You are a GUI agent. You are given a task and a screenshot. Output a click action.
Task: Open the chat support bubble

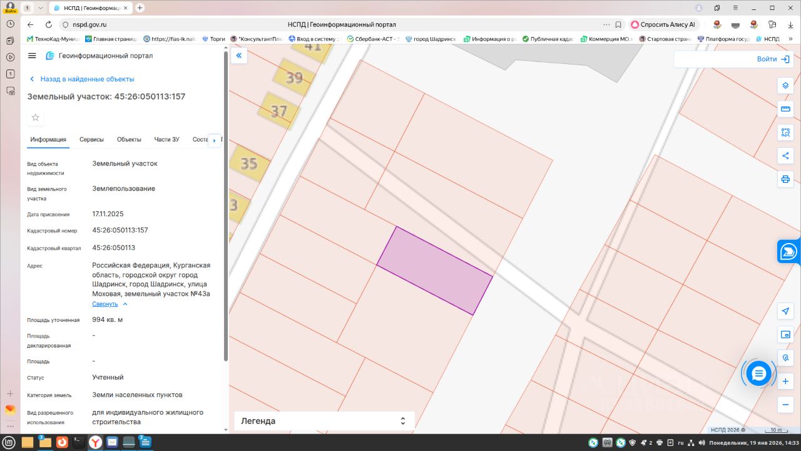[x=759, y=374]
